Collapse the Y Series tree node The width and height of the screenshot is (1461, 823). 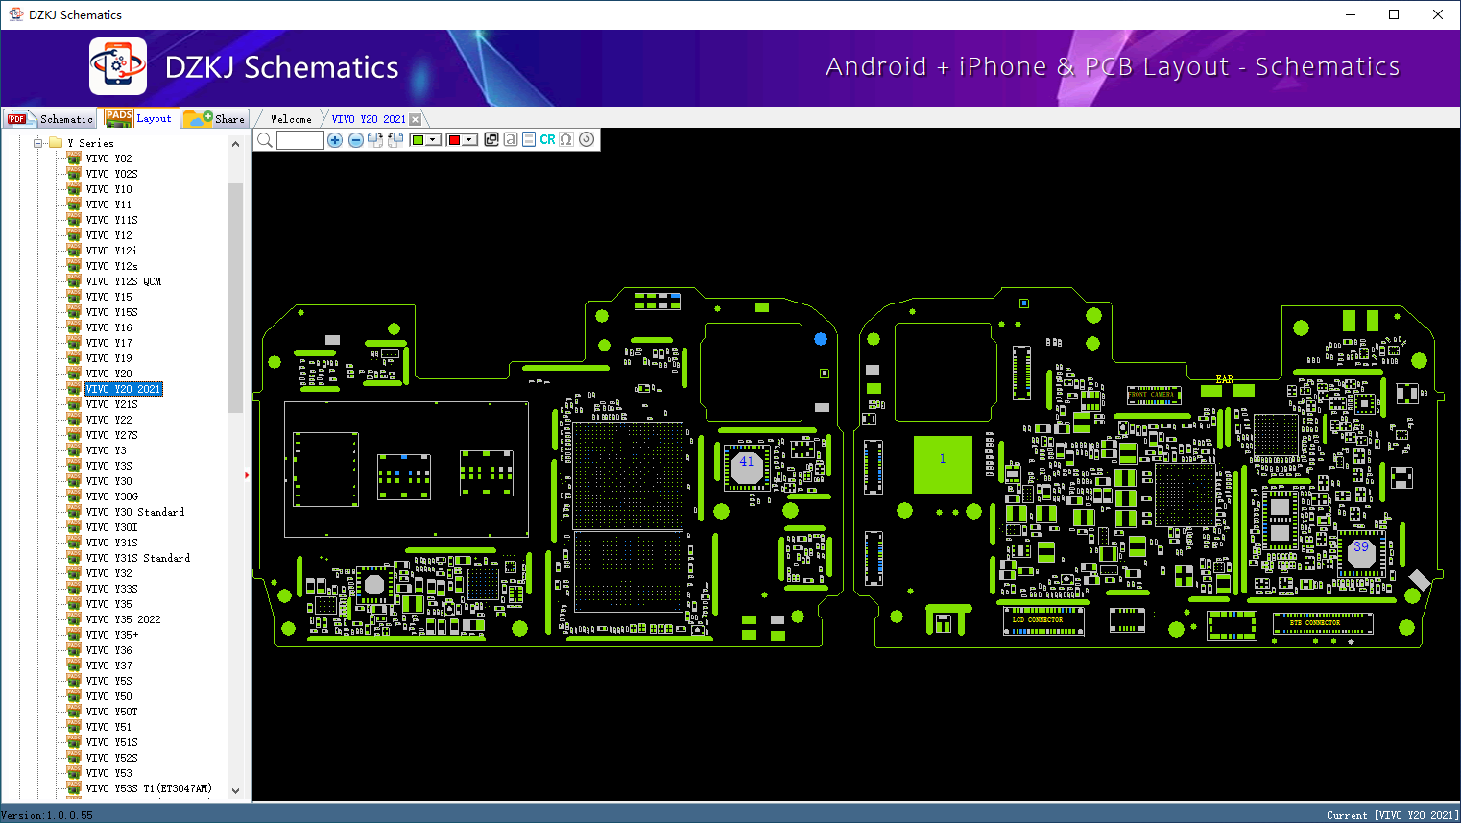pos(38,143)
